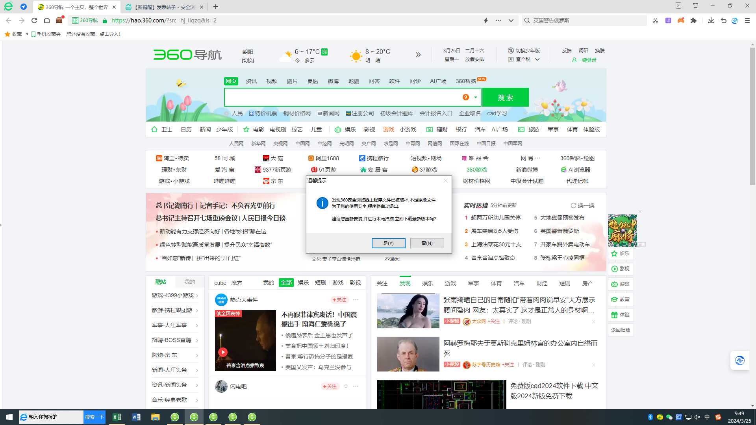
Task: Open 一键登录 link
Action: 584,60
